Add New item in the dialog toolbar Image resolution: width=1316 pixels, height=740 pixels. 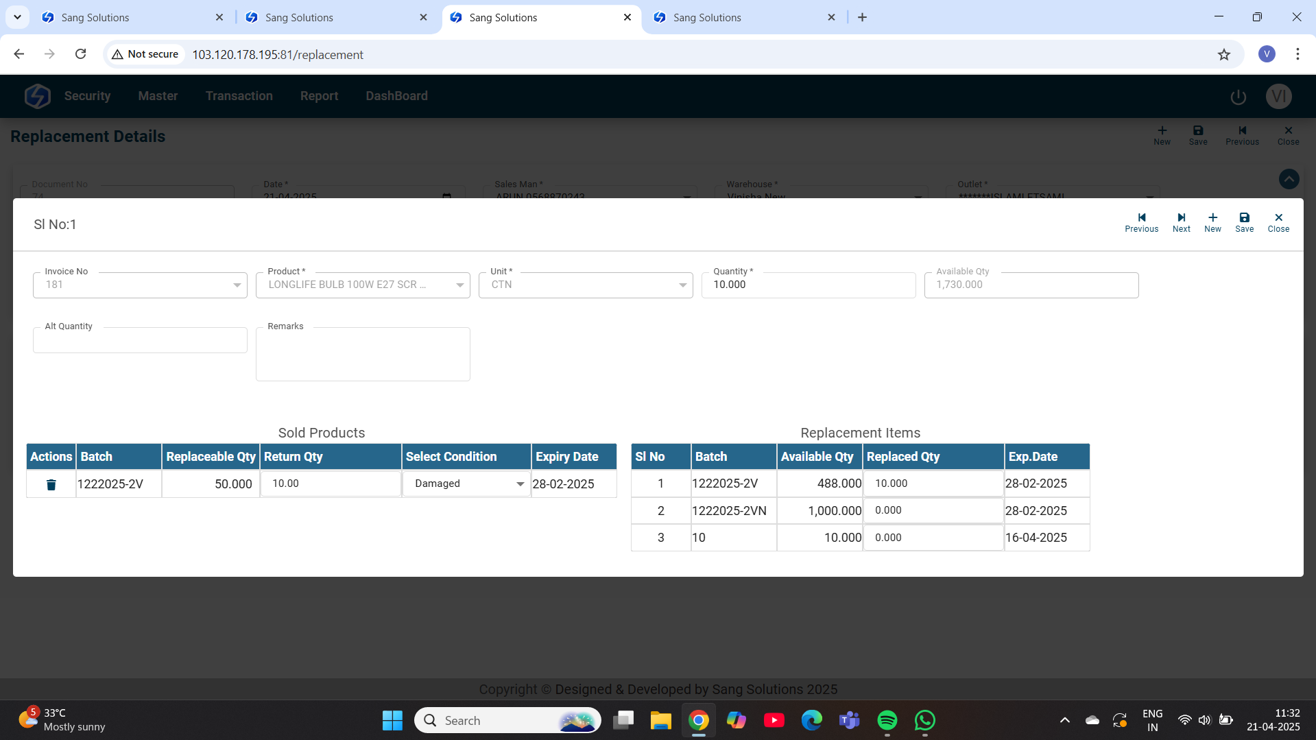pyautogui.click(x=1212, y=222)
